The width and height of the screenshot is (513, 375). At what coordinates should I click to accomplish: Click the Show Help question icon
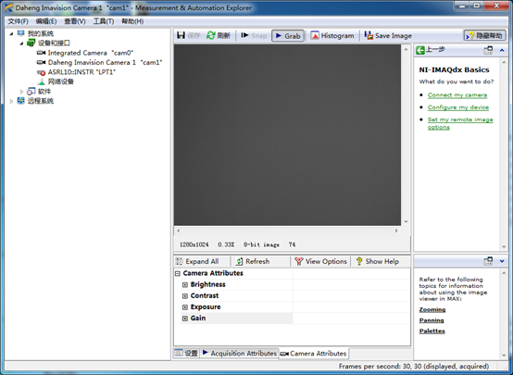pos(359,261)
